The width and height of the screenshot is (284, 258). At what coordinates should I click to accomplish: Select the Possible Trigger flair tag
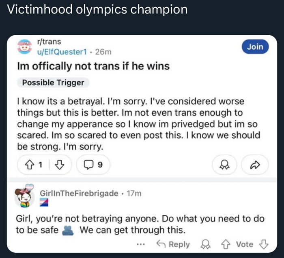tap(53, 83)
